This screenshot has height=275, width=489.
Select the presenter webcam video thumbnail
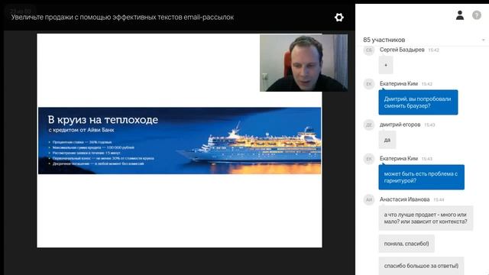point(303,63)
